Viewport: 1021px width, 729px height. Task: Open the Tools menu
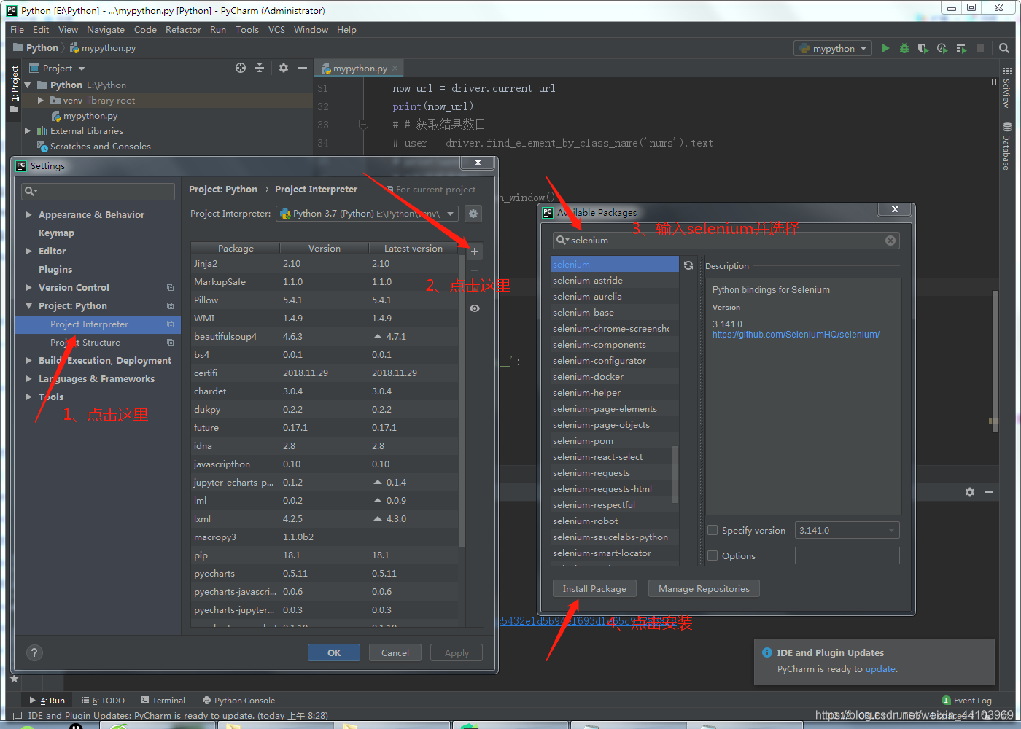coord(246,30)
